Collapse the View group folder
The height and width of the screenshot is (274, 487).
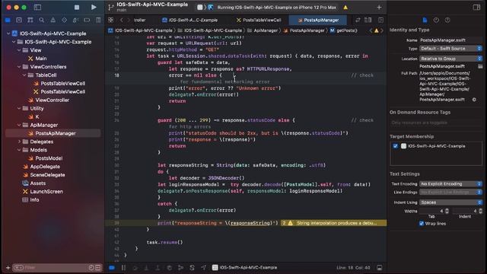[19, 50]
